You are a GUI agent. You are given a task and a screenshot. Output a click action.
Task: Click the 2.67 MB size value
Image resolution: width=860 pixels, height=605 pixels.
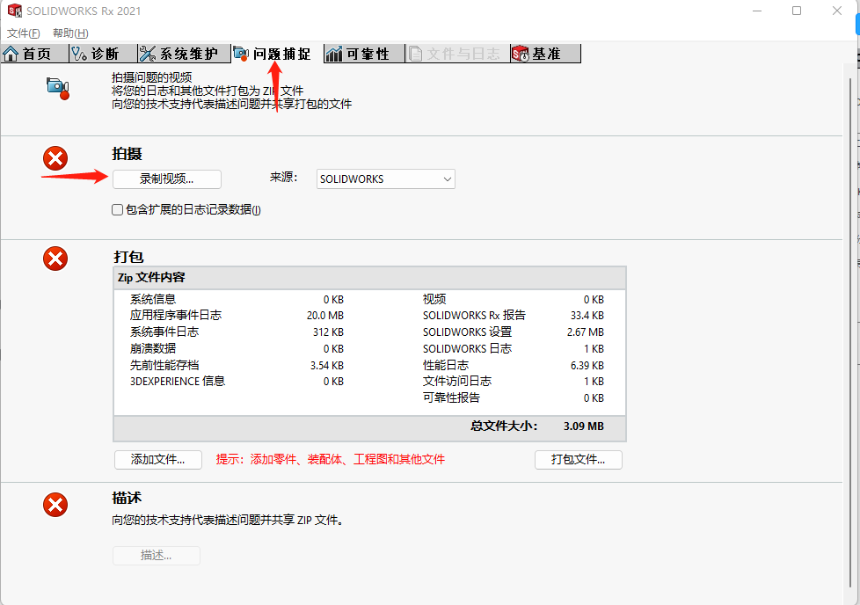click(586, 332)
